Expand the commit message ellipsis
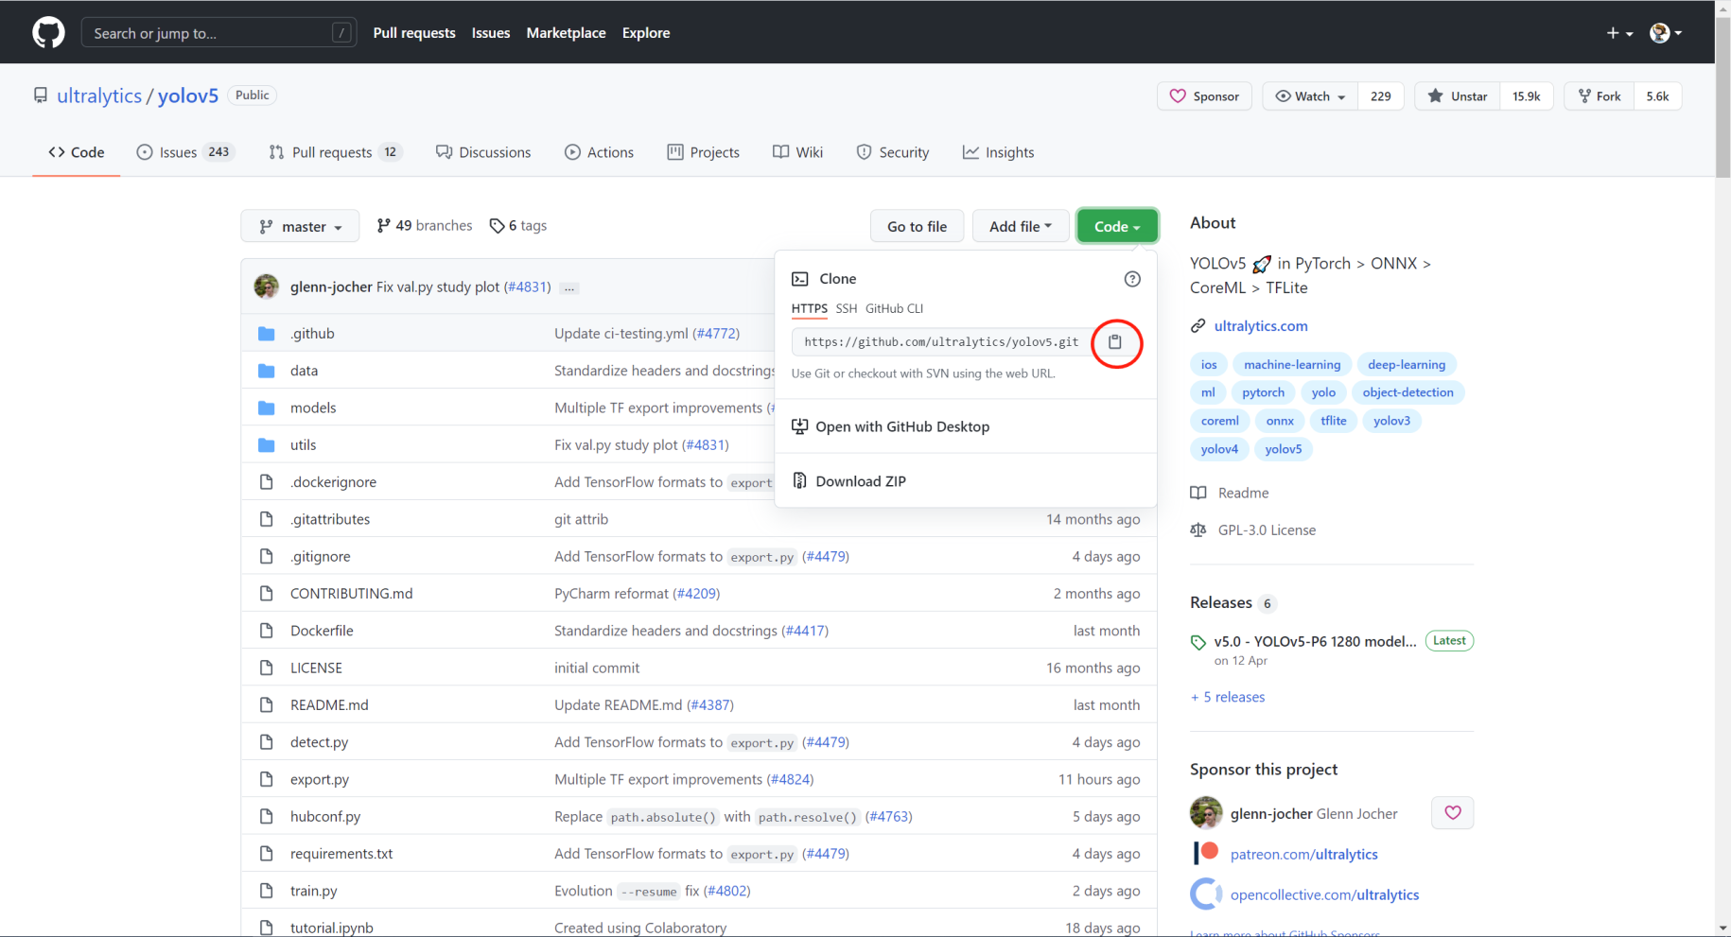 (569, 288)
